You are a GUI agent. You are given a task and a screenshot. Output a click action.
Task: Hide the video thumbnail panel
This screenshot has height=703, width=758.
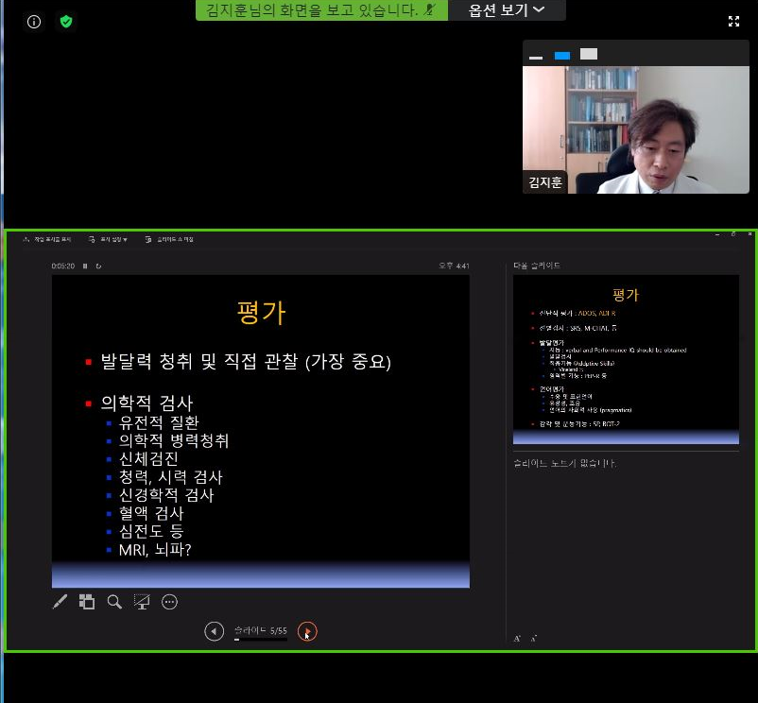click(x=536, y=56)
